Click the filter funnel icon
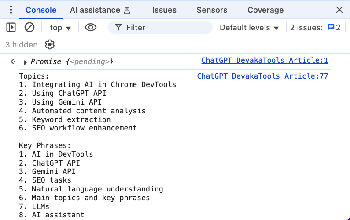 (118, 28)
